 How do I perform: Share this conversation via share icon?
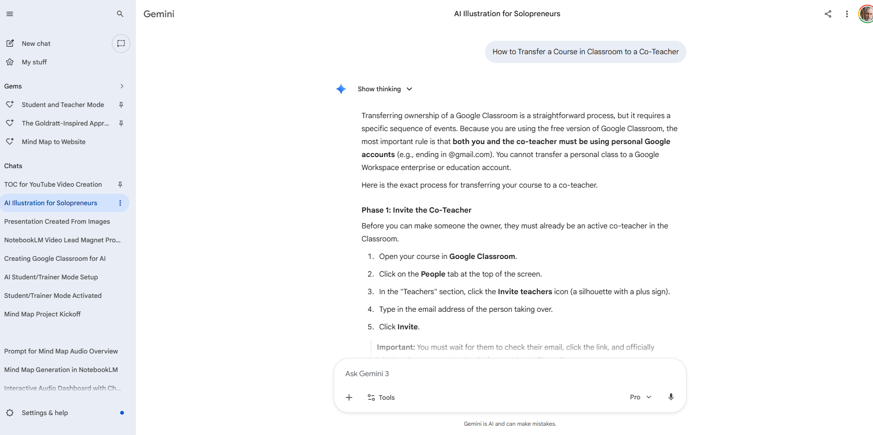[828, 14]
